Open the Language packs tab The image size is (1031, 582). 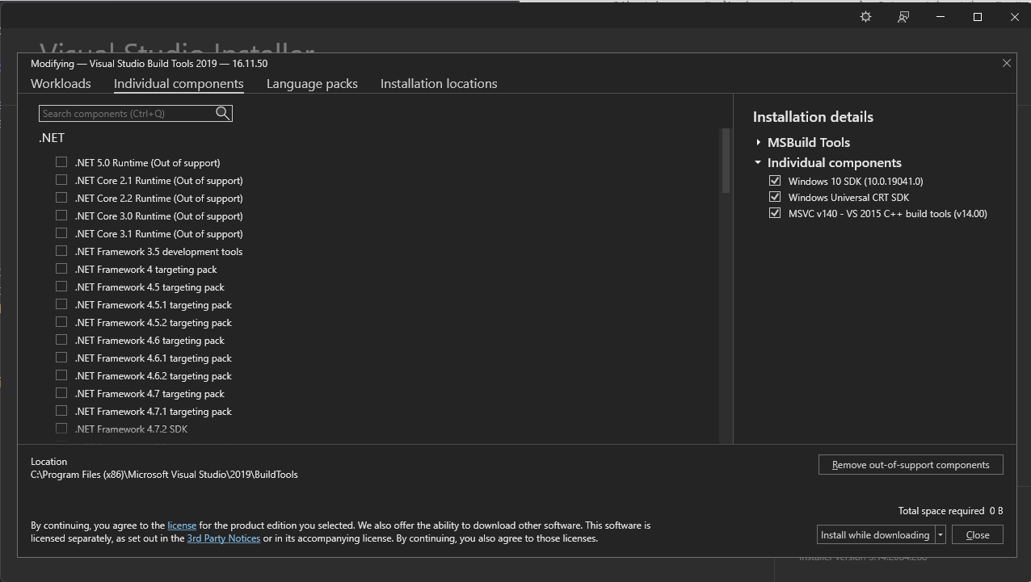(312, 84)
